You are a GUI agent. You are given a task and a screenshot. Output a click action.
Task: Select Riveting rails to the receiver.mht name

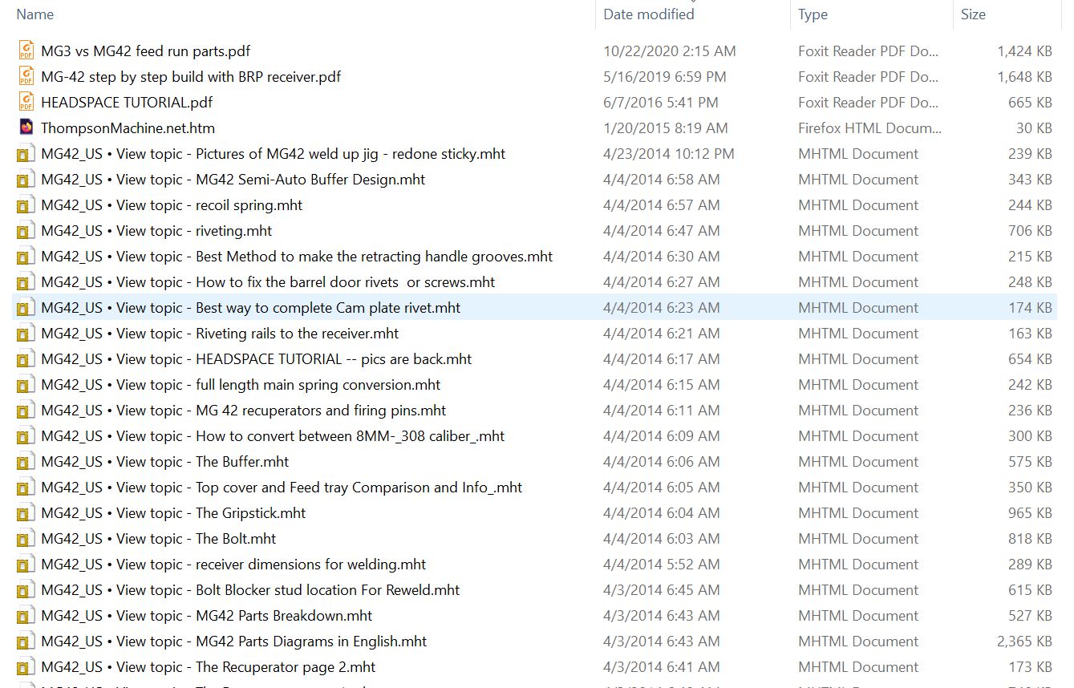click(220, 334)
